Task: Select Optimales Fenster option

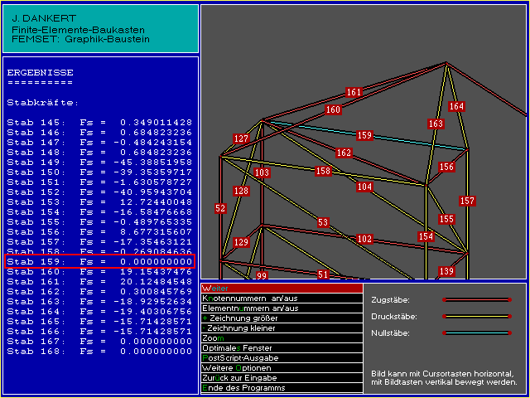Action: tap(281, 348)
